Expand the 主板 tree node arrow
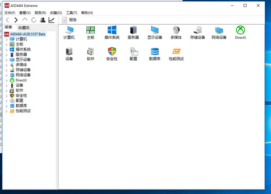 coord(6,44)
